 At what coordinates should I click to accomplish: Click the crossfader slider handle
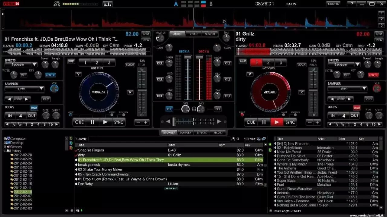[x=173, y=121]
